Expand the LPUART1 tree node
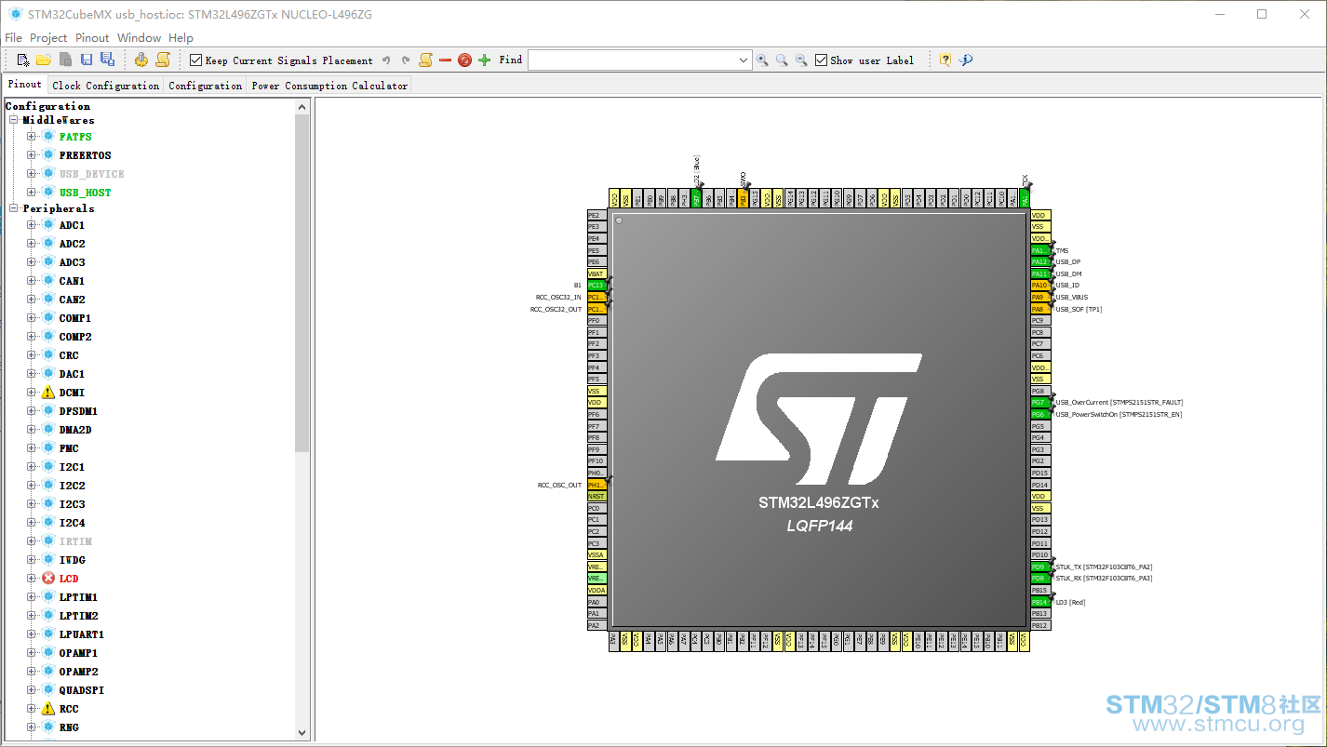1327x747 pixels. pyautogui.click(x=32, y=634)
